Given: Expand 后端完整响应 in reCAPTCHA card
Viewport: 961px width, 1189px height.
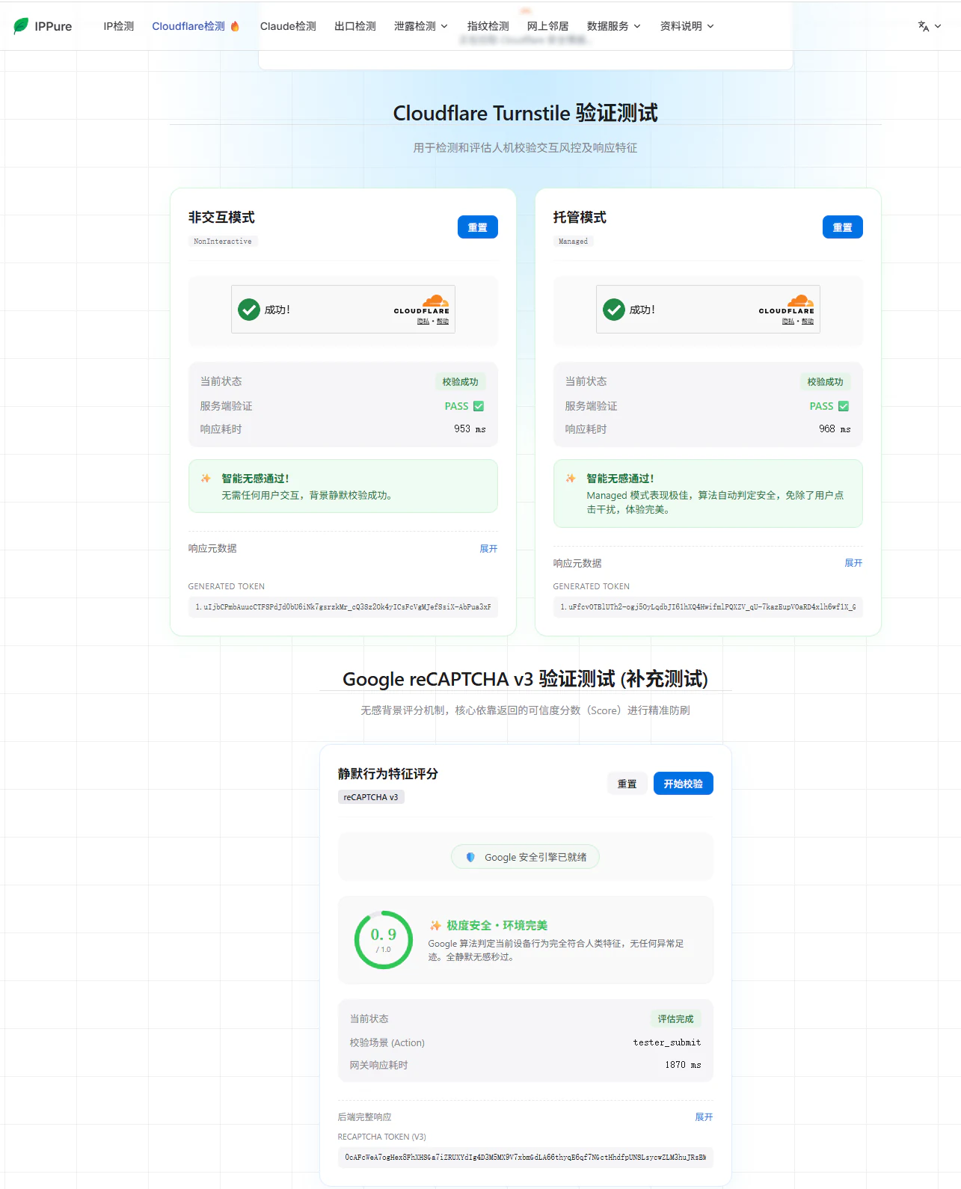Looking at the screenshot, I should pyautogui.click(x=704, y=1117).
